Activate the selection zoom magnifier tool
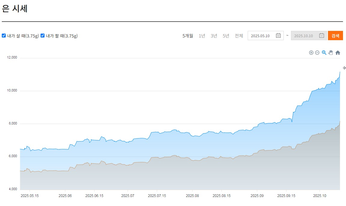The height and width of the screenshot is (206, 346). tap(324, 53)
